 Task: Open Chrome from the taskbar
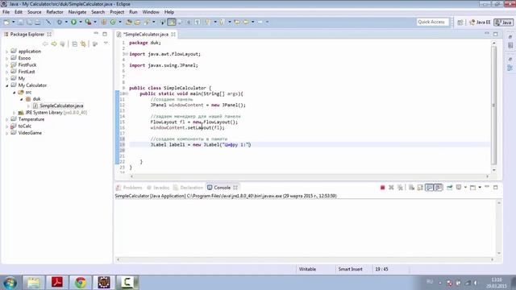tap(81, 283)
